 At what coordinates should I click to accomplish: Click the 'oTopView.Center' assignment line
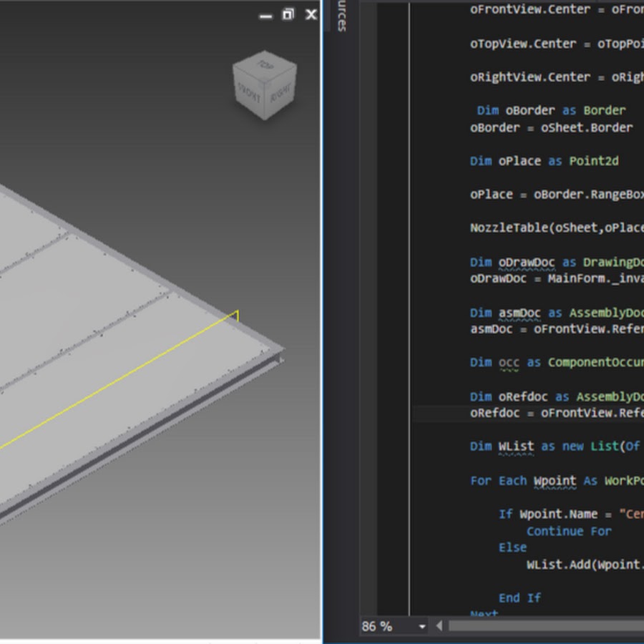click(x=557, y=44)
